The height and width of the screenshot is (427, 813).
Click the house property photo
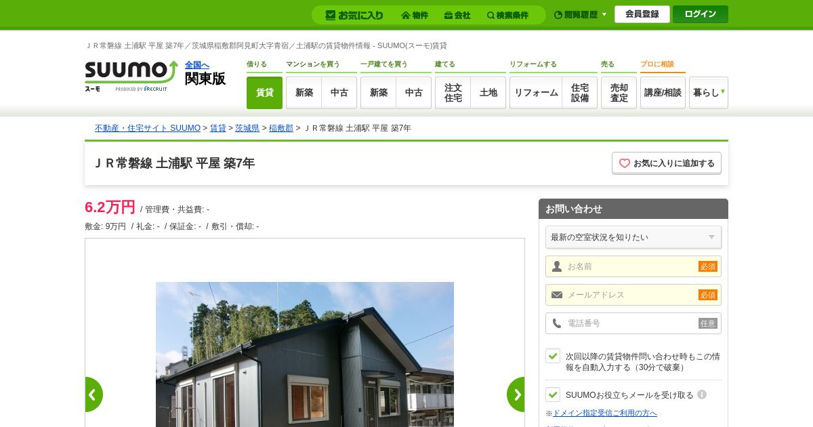305,354
